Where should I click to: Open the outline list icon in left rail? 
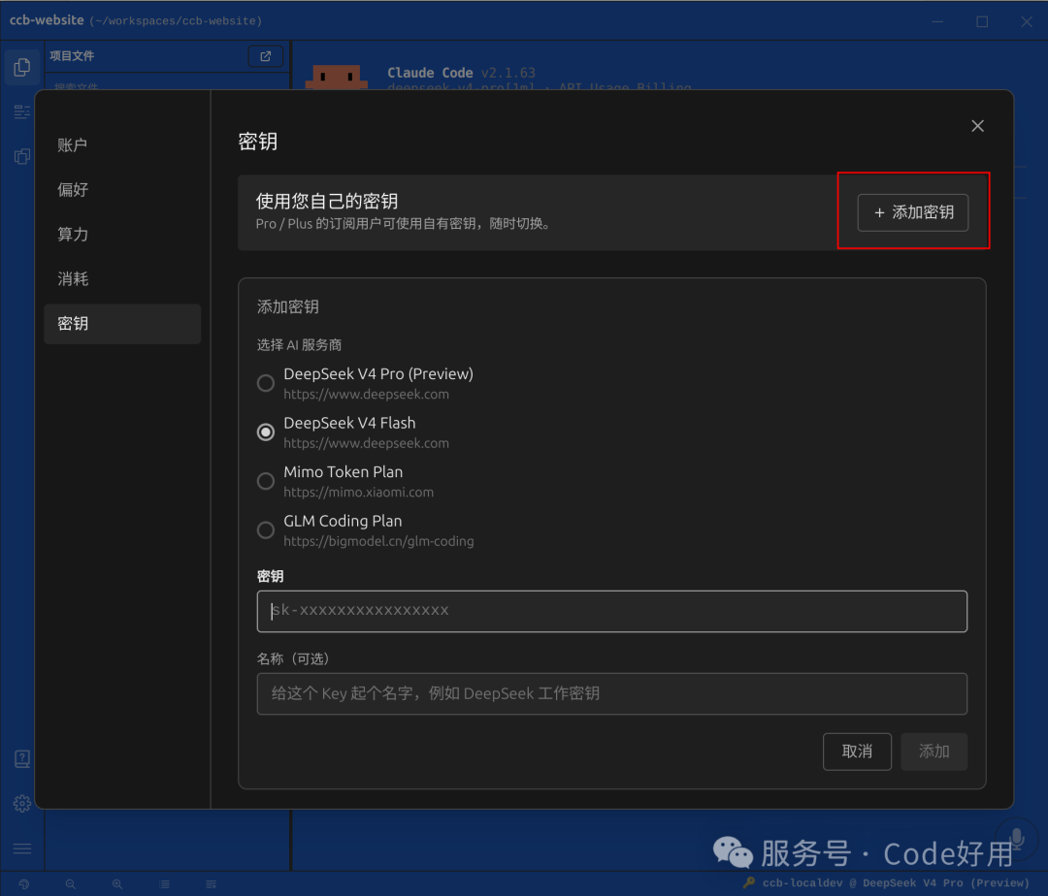22,112
